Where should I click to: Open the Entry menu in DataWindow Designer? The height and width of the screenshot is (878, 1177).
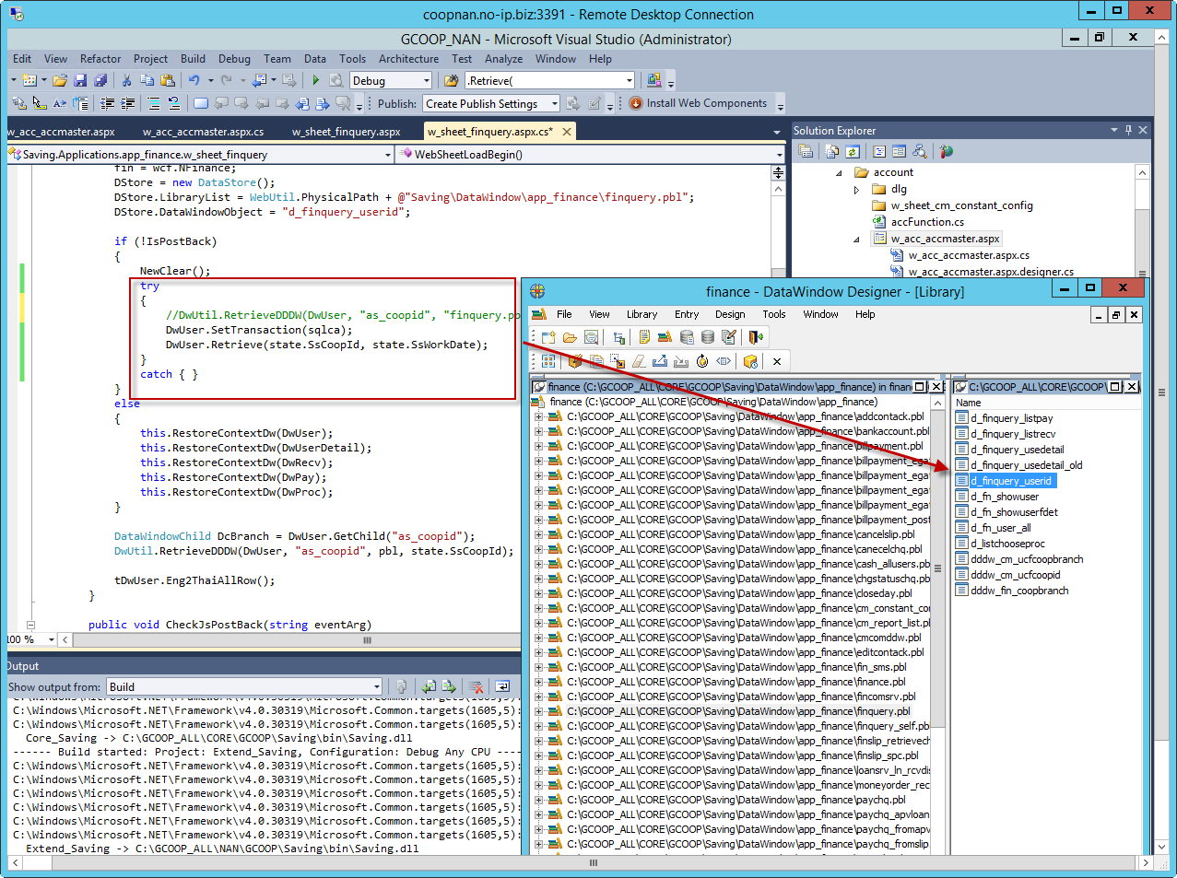687,314
